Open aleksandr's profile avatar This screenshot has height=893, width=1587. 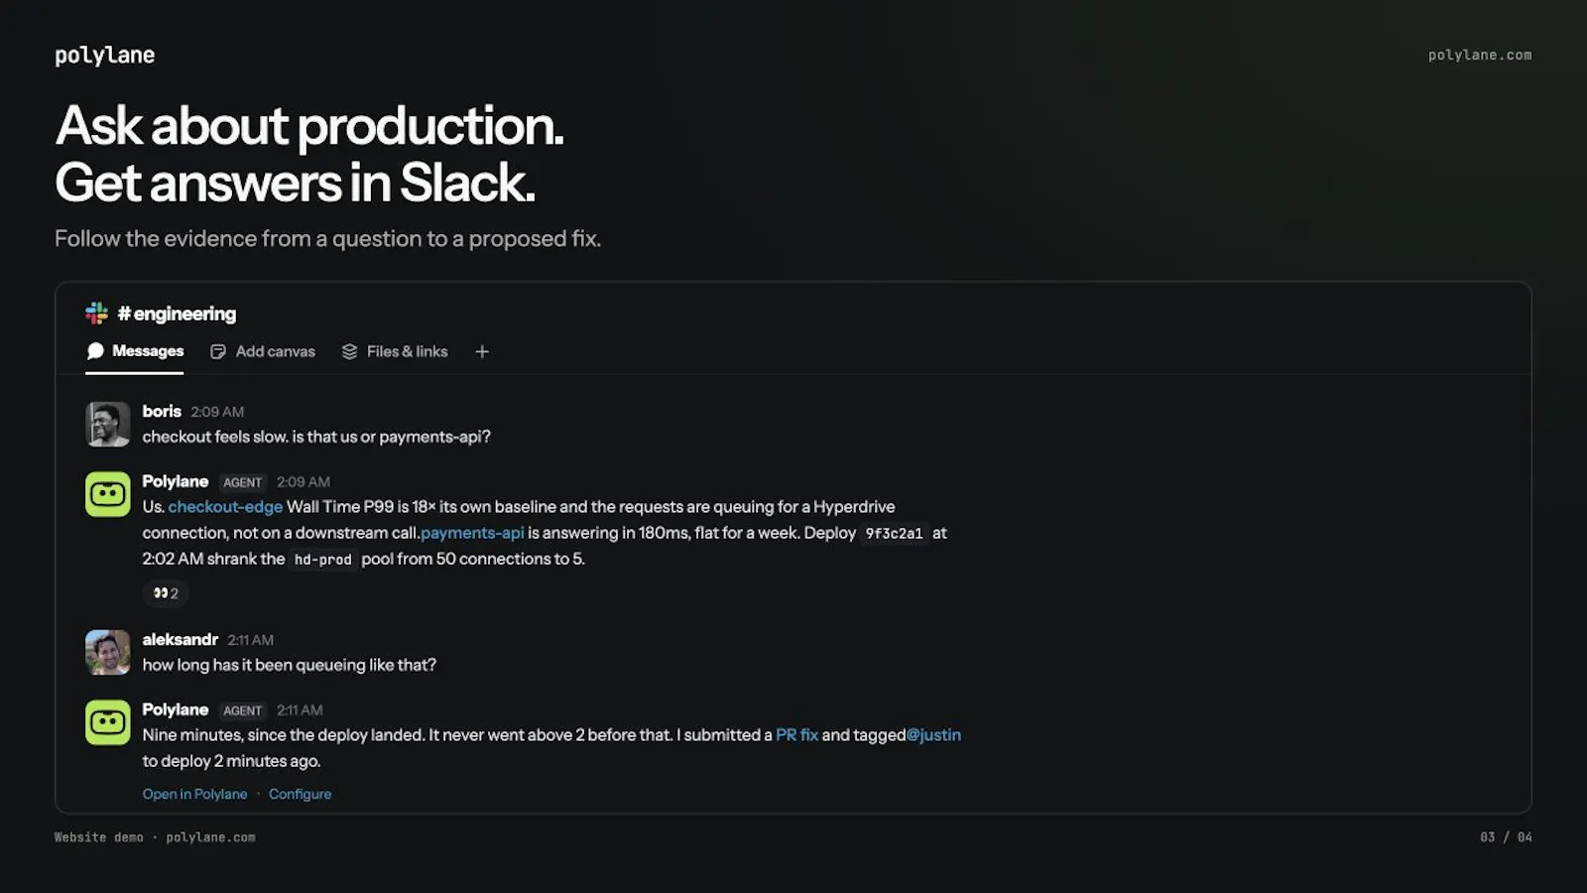[x=107, y=652]
